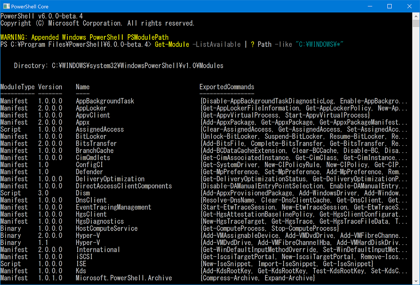Viewport: 420px width, 285px height.
Task: Click the DnsClient module name
Action: 91,200
